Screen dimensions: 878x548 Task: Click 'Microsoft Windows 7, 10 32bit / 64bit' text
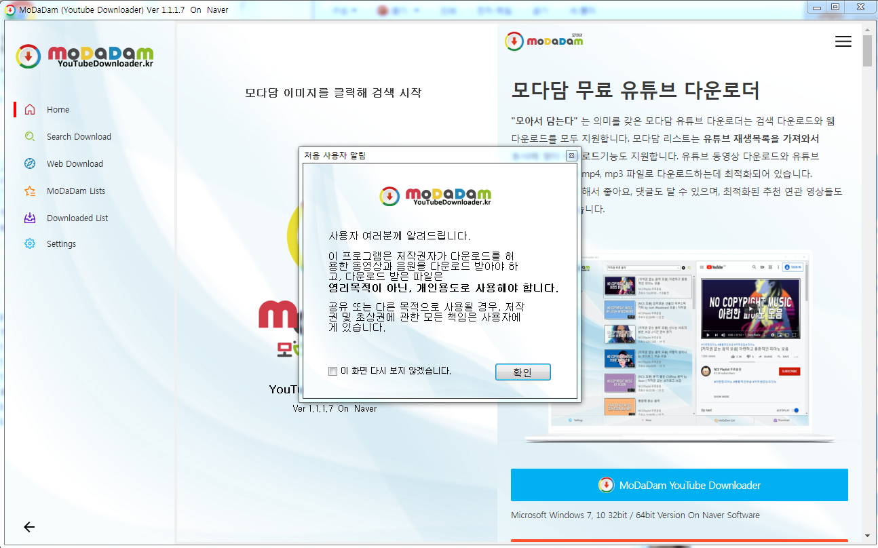635,515
